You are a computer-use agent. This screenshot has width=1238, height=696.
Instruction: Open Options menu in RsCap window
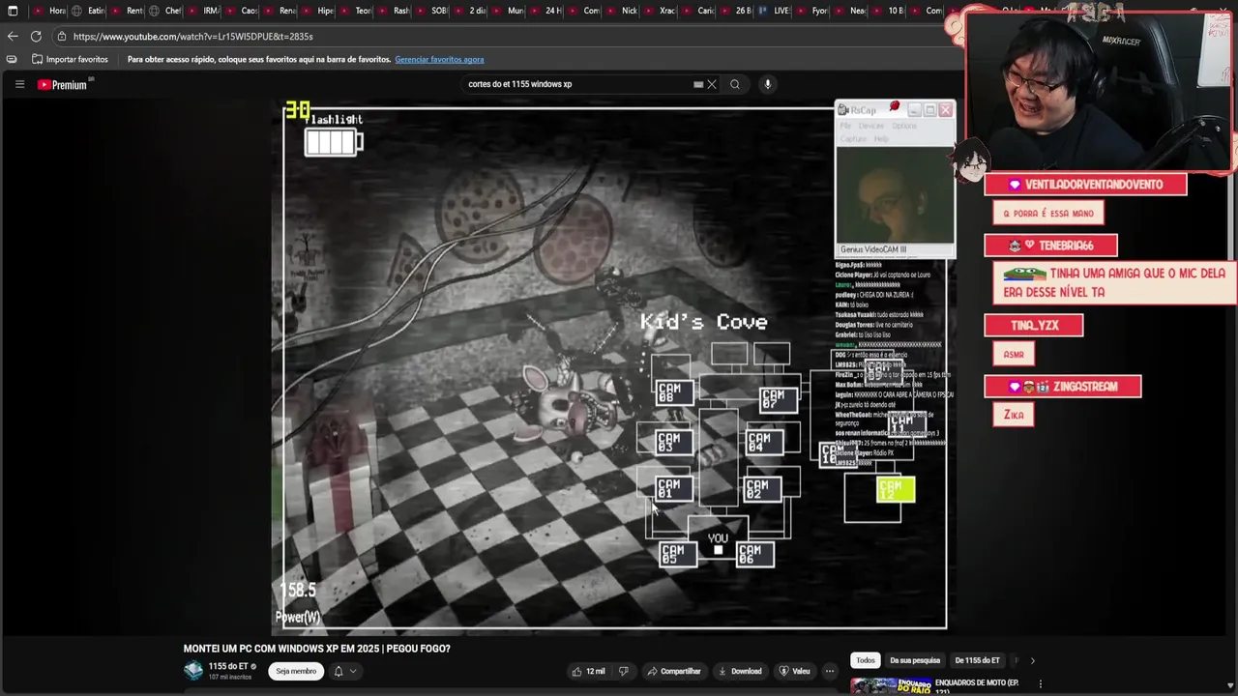pos(904,126)
